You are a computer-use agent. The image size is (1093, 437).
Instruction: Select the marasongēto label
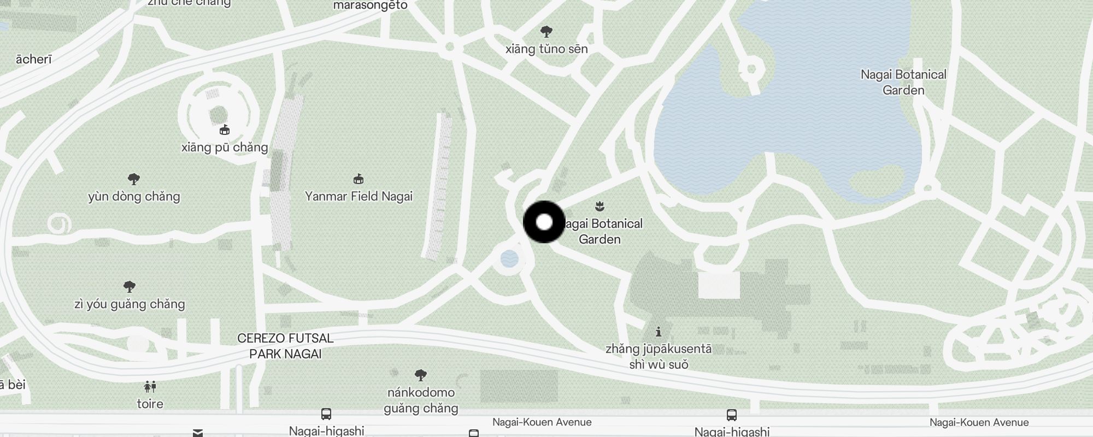370,5
